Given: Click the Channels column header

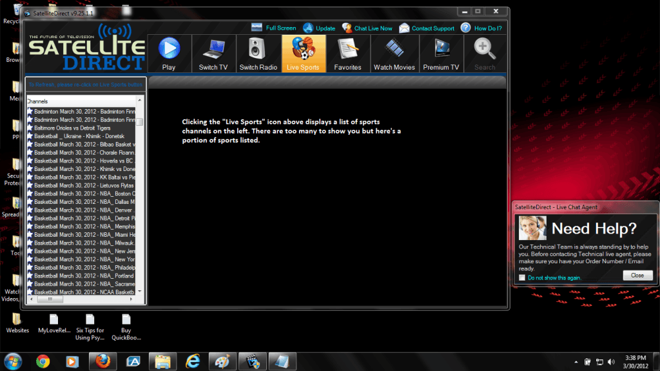Looking at the screenshot, I should [x=81, y=101].
